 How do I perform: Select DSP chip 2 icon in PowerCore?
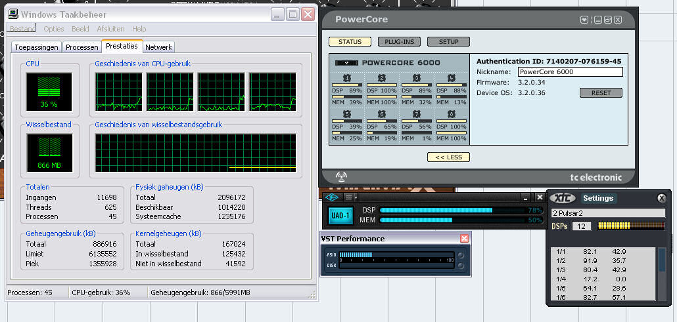(x=382, y=78)
